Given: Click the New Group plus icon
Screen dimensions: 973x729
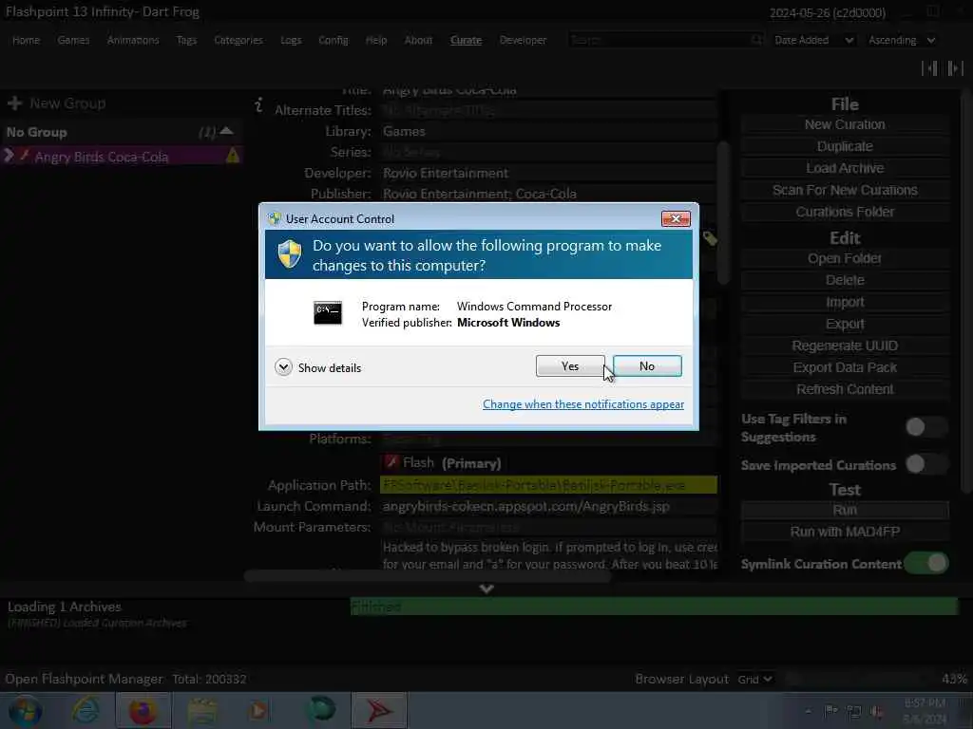Looking at the screenshot, I should point(14,103).
